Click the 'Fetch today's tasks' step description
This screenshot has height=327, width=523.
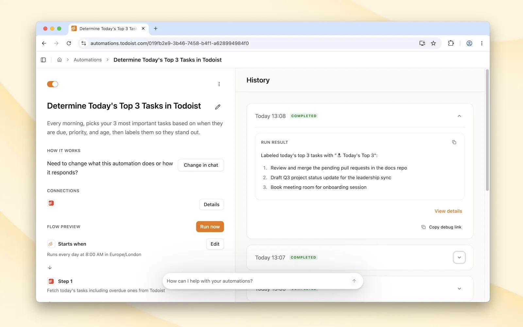(106, 290)
